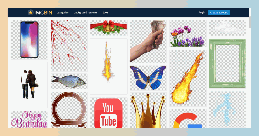Open the white cloud image
Screen dimensions: 259x136
coord(228,28)
